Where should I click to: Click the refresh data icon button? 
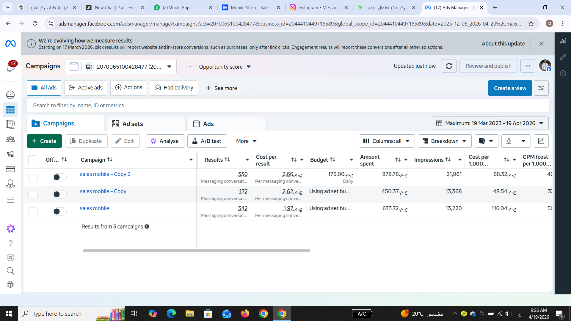click(449, 66)
